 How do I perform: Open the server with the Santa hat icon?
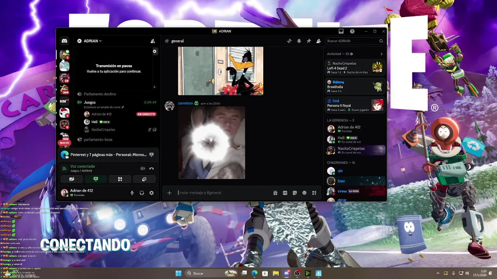pos(64,113)
